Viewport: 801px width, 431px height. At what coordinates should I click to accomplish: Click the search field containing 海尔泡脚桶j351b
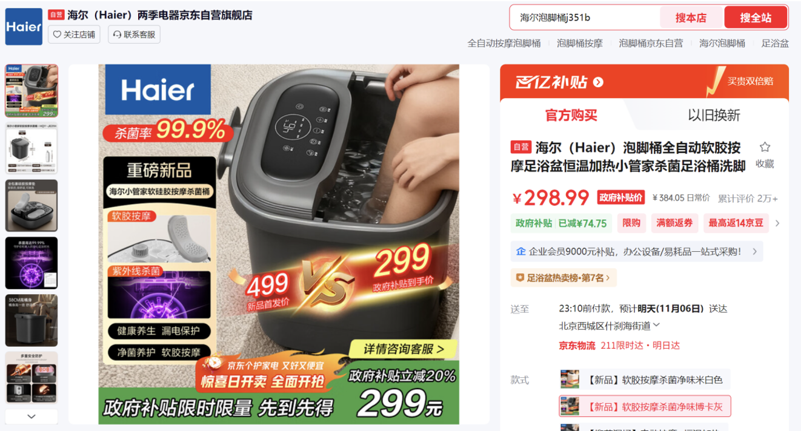[585, 18]
